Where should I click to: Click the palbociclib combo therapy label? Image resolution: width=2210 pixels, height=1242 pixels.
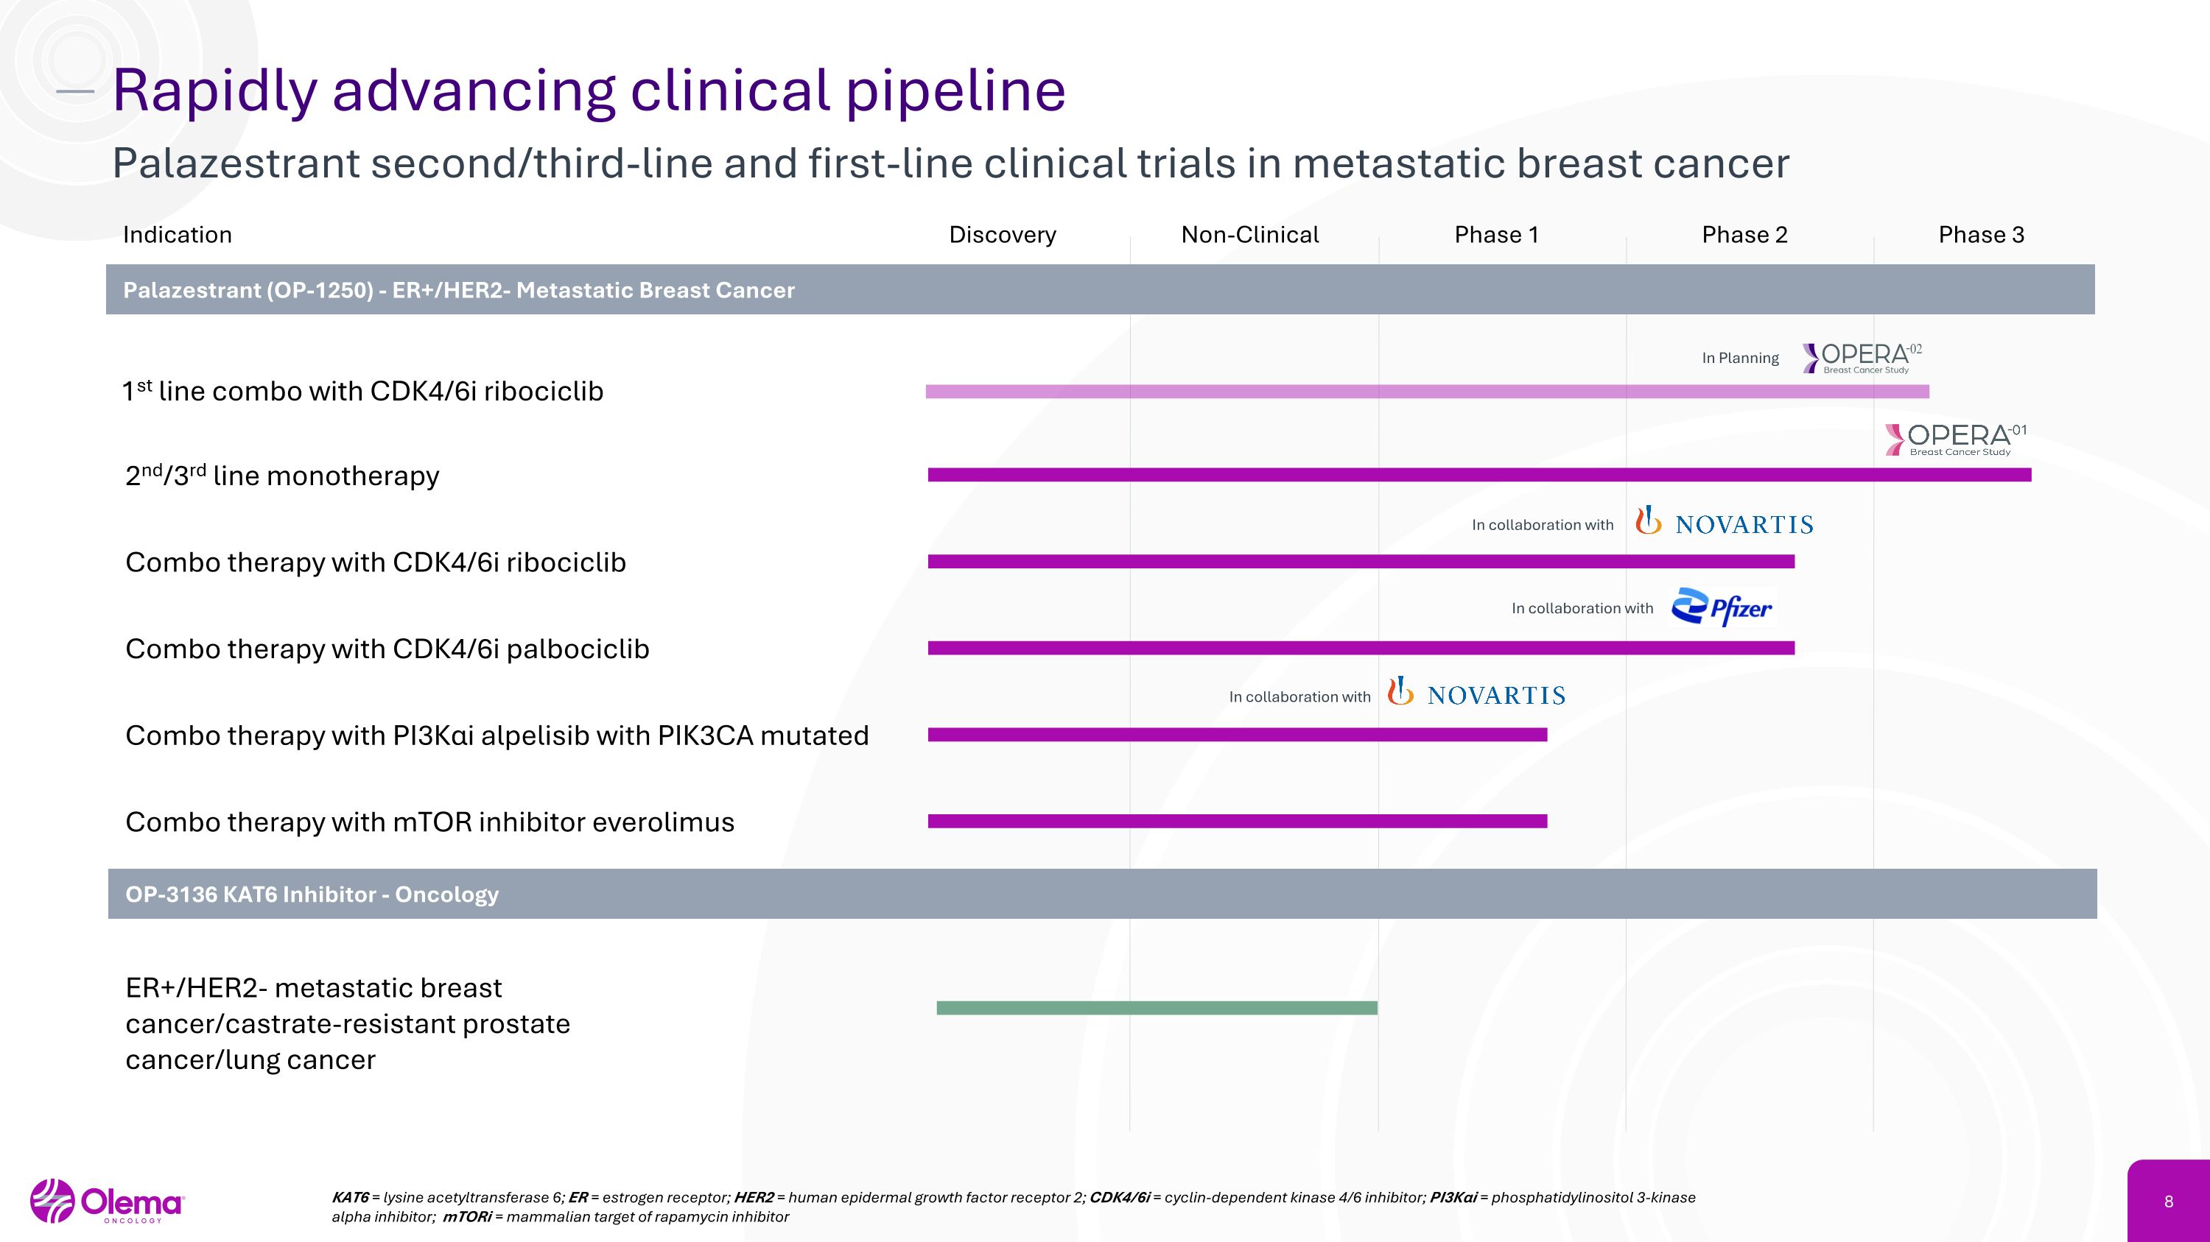[387, 649]
